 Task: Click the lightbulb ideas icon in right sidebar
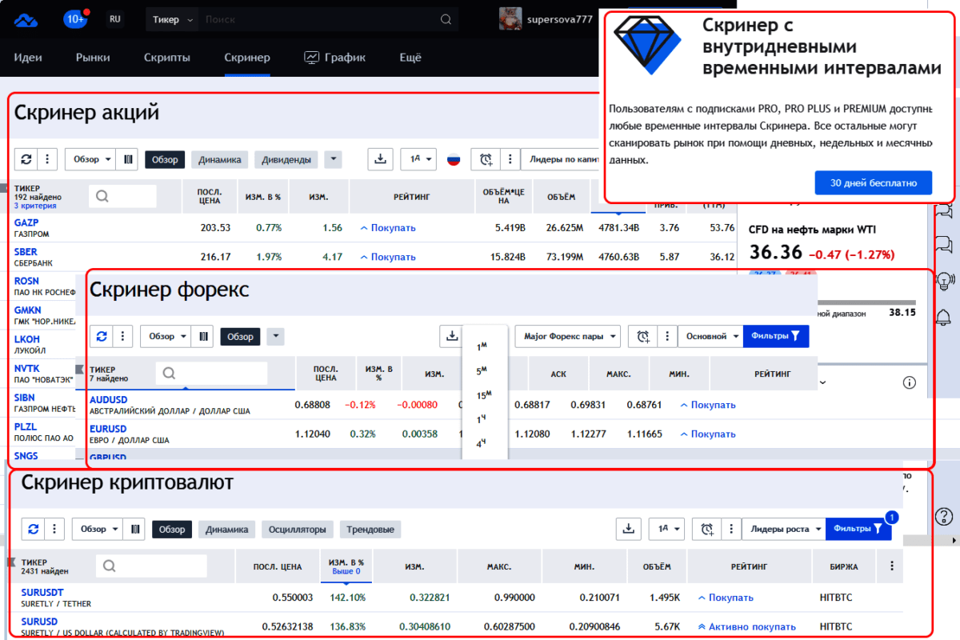943,281
